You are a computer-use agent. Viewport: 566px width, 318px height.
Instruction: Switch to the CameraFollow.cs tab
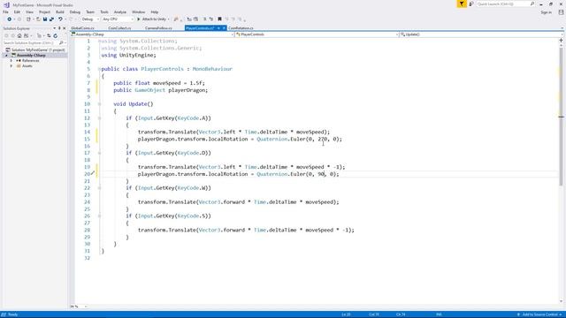pyautogui.click(x=158, y=28)
